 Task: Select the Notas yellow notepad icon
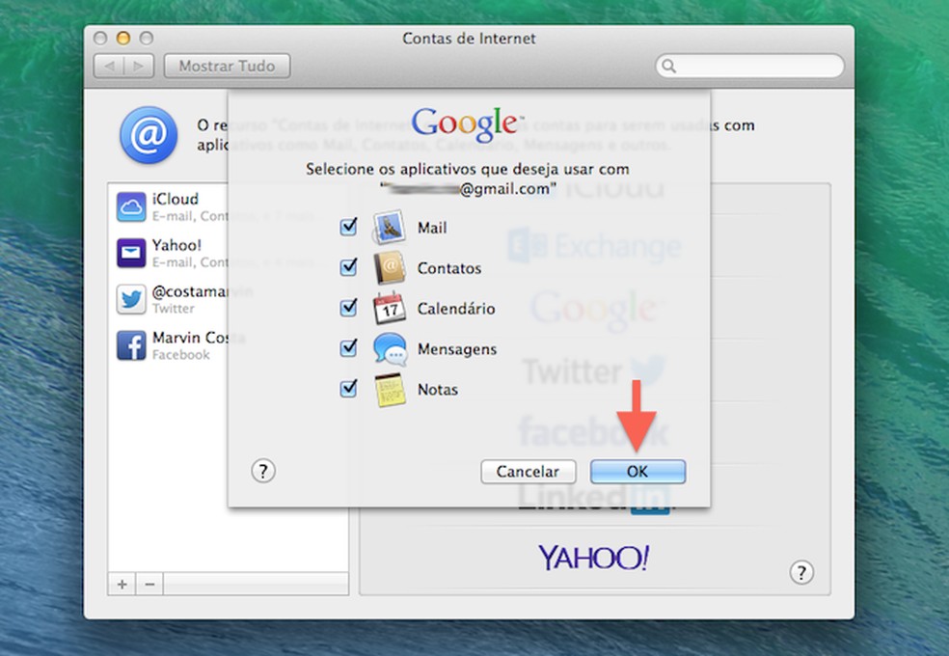[390, 389]
